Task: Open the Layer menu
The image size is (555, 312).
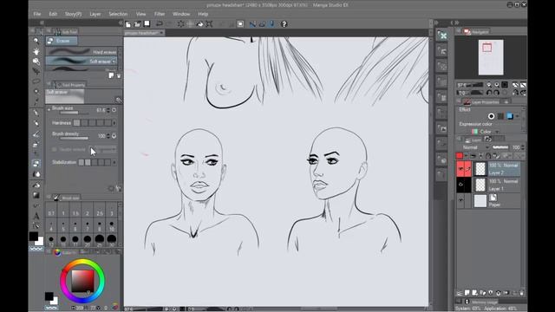Action: coord(95,14)
